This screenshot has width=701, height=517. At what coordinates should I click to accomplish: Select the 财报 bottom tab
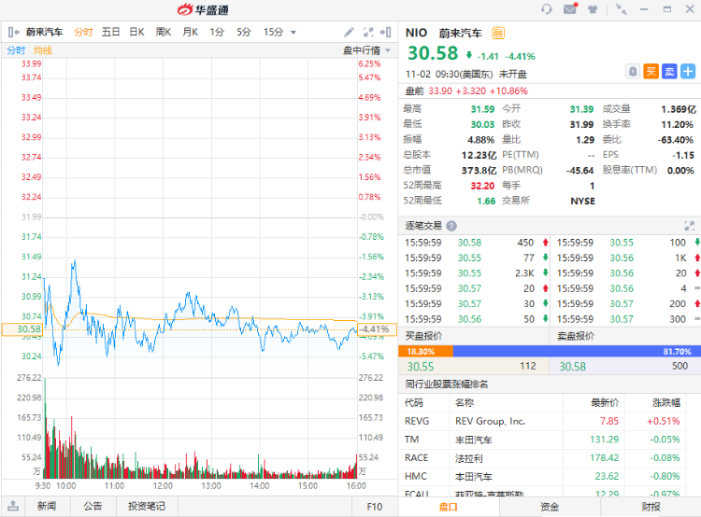651,507
